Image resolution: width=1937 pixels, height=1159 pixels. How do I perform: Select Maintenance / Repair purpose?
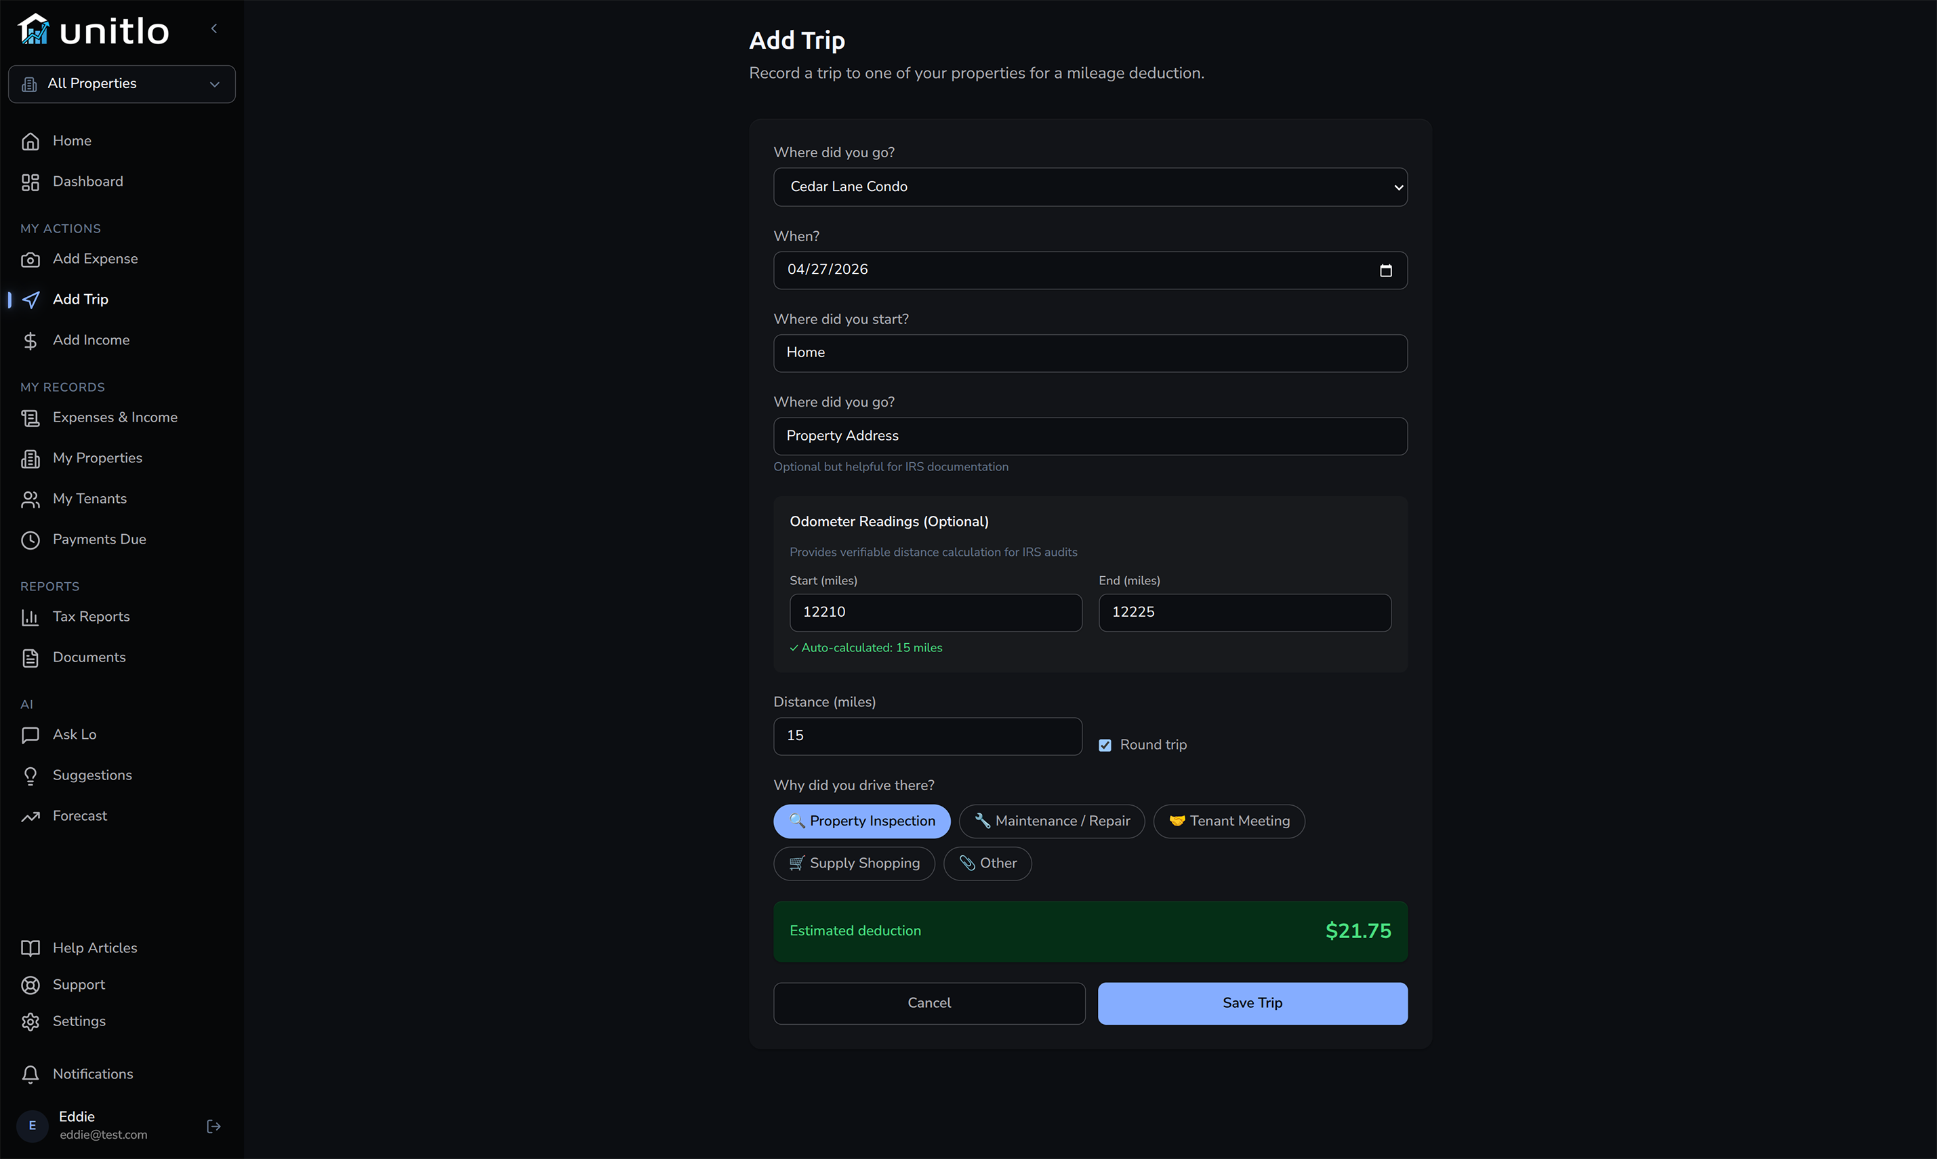(1051, 821)
